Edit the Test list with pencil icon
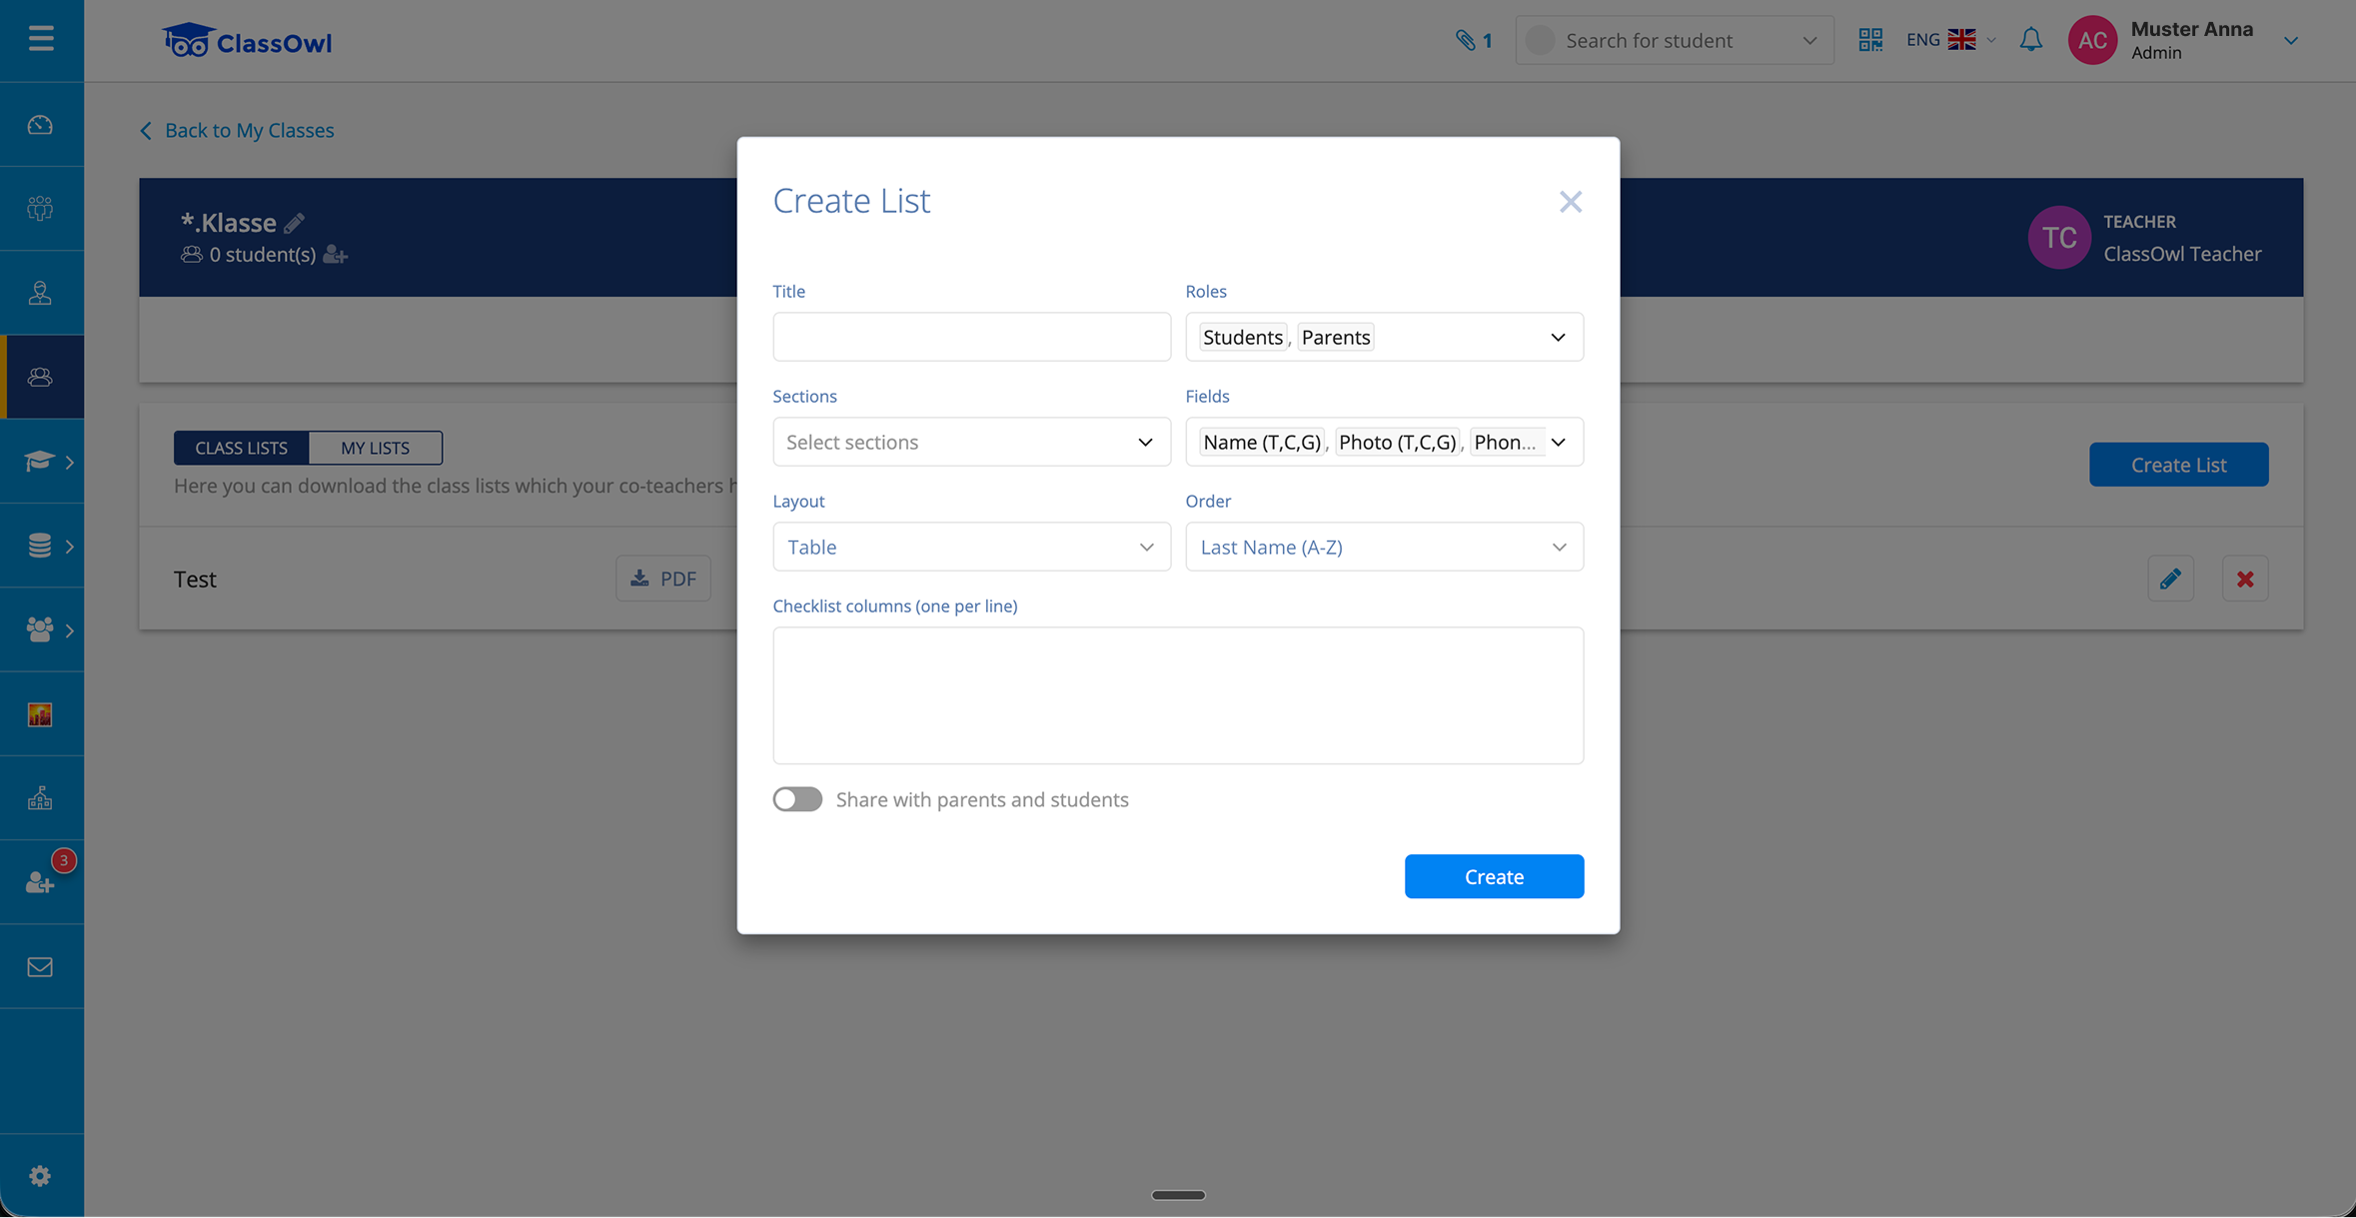 [2170, 579]
